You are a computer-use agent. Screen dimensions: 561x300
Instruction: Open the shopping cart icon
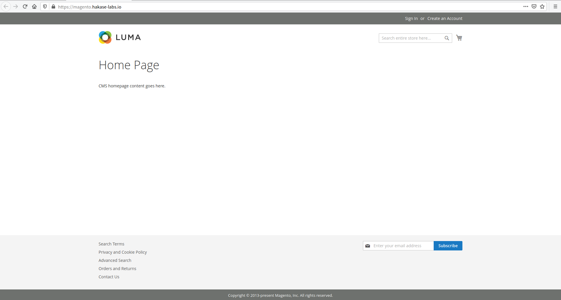pos(459,38)
